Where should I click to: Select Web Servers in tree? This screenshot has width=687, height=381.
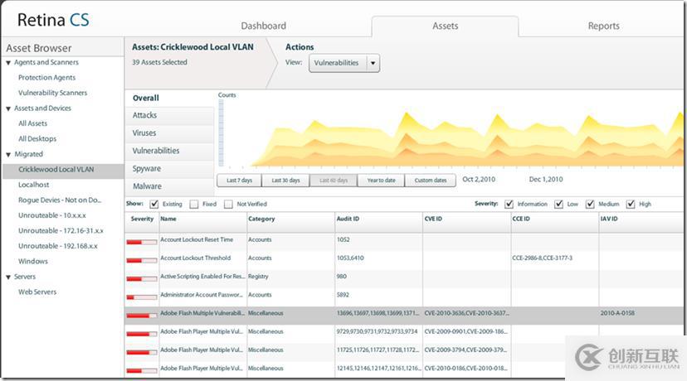37,292
